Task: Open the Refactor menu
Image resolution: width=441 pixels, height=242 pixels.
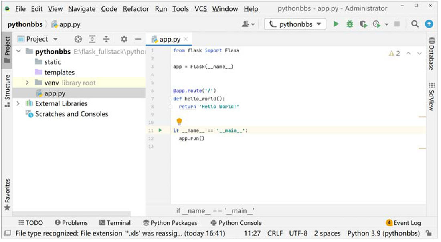Action: coord(136,9)
